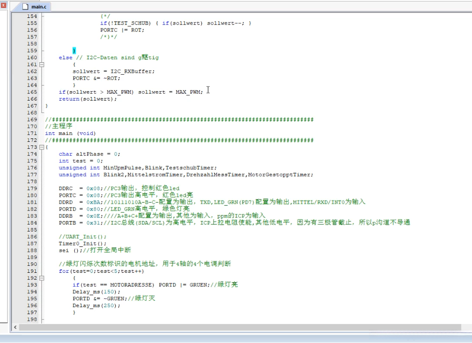Click 'DDRC = 0x08' on line 179
The width and height of the screenshot is (472, 343).
point(80,189)
